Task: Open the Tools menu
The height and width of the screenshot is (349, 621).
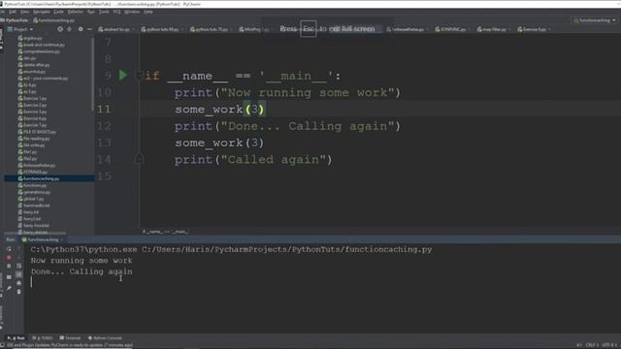Action: coord(104,12)
